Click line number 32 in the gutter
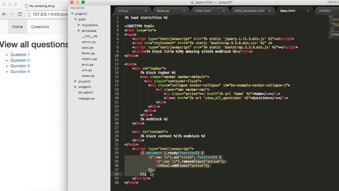Image resolution: width=339 pixels, height=191 pixels. [117, 149]
